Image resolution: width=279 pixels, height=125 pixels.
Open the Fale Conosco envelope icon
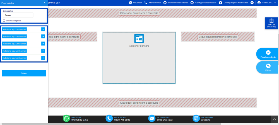click(152, 118)
